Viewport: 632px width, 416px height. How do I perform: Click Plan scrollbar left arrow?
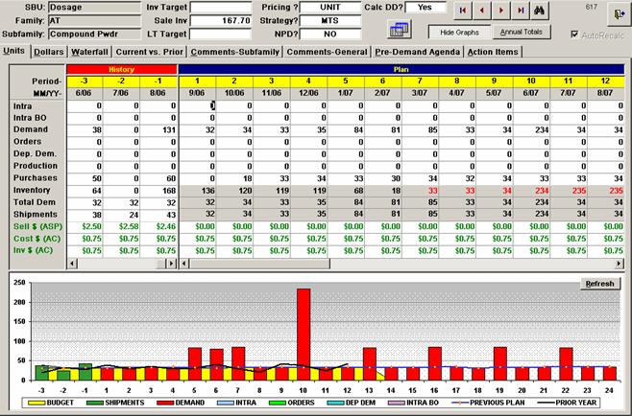coord(183,264)
